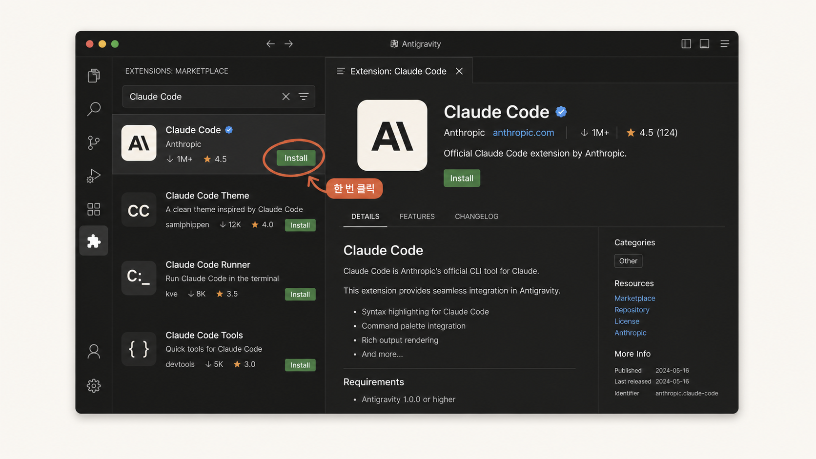Install the Claude Code Tools extension
Image resolution: width=816 pixels, height=459 pixels.
point(300,365)
